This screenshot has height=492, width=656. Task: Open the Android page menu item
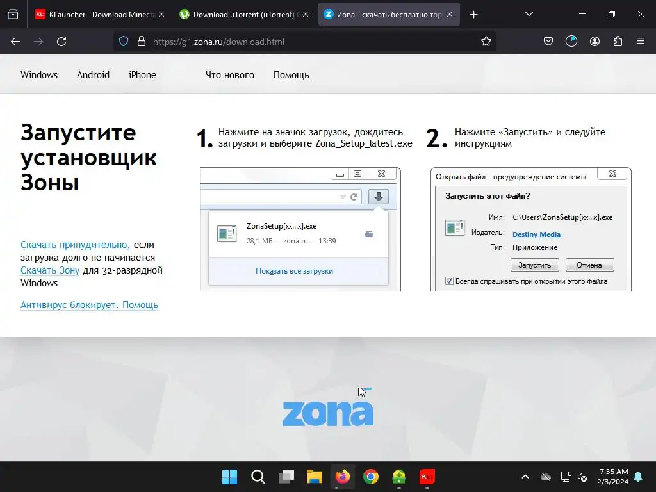(x=93, y=75)
